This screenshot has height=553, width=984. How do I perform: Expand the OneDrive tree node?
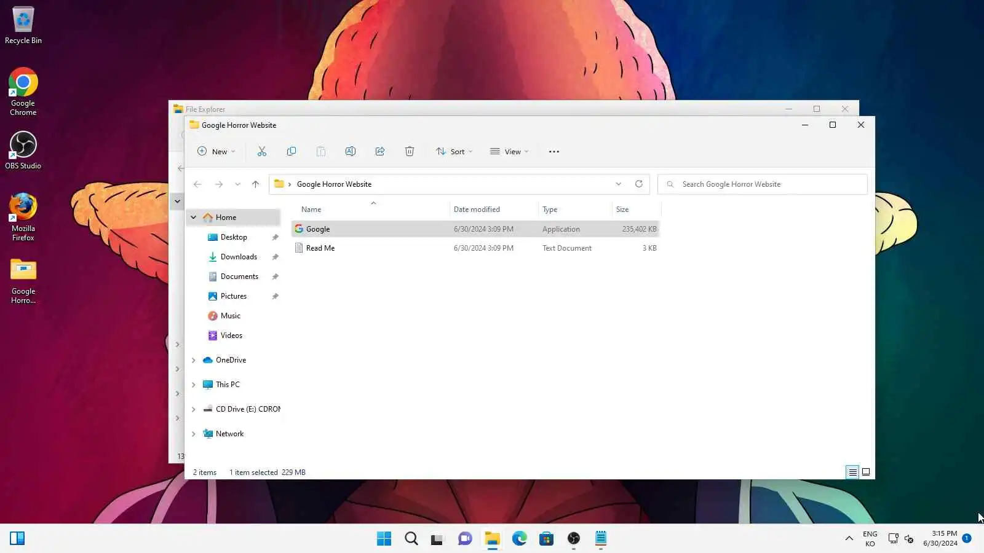(x=194, y=360)
